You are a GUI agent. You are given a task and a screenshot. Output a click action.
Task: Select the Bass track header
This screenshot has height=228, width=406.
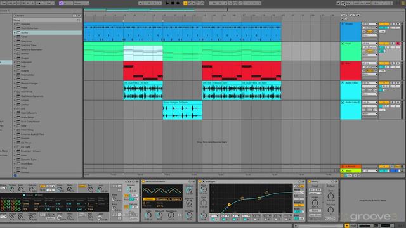coord(351,71)
